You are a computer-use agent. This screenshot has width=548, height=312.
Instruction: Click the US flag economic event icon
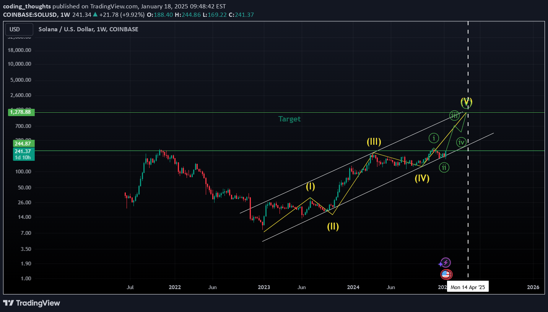coord(446,274)
